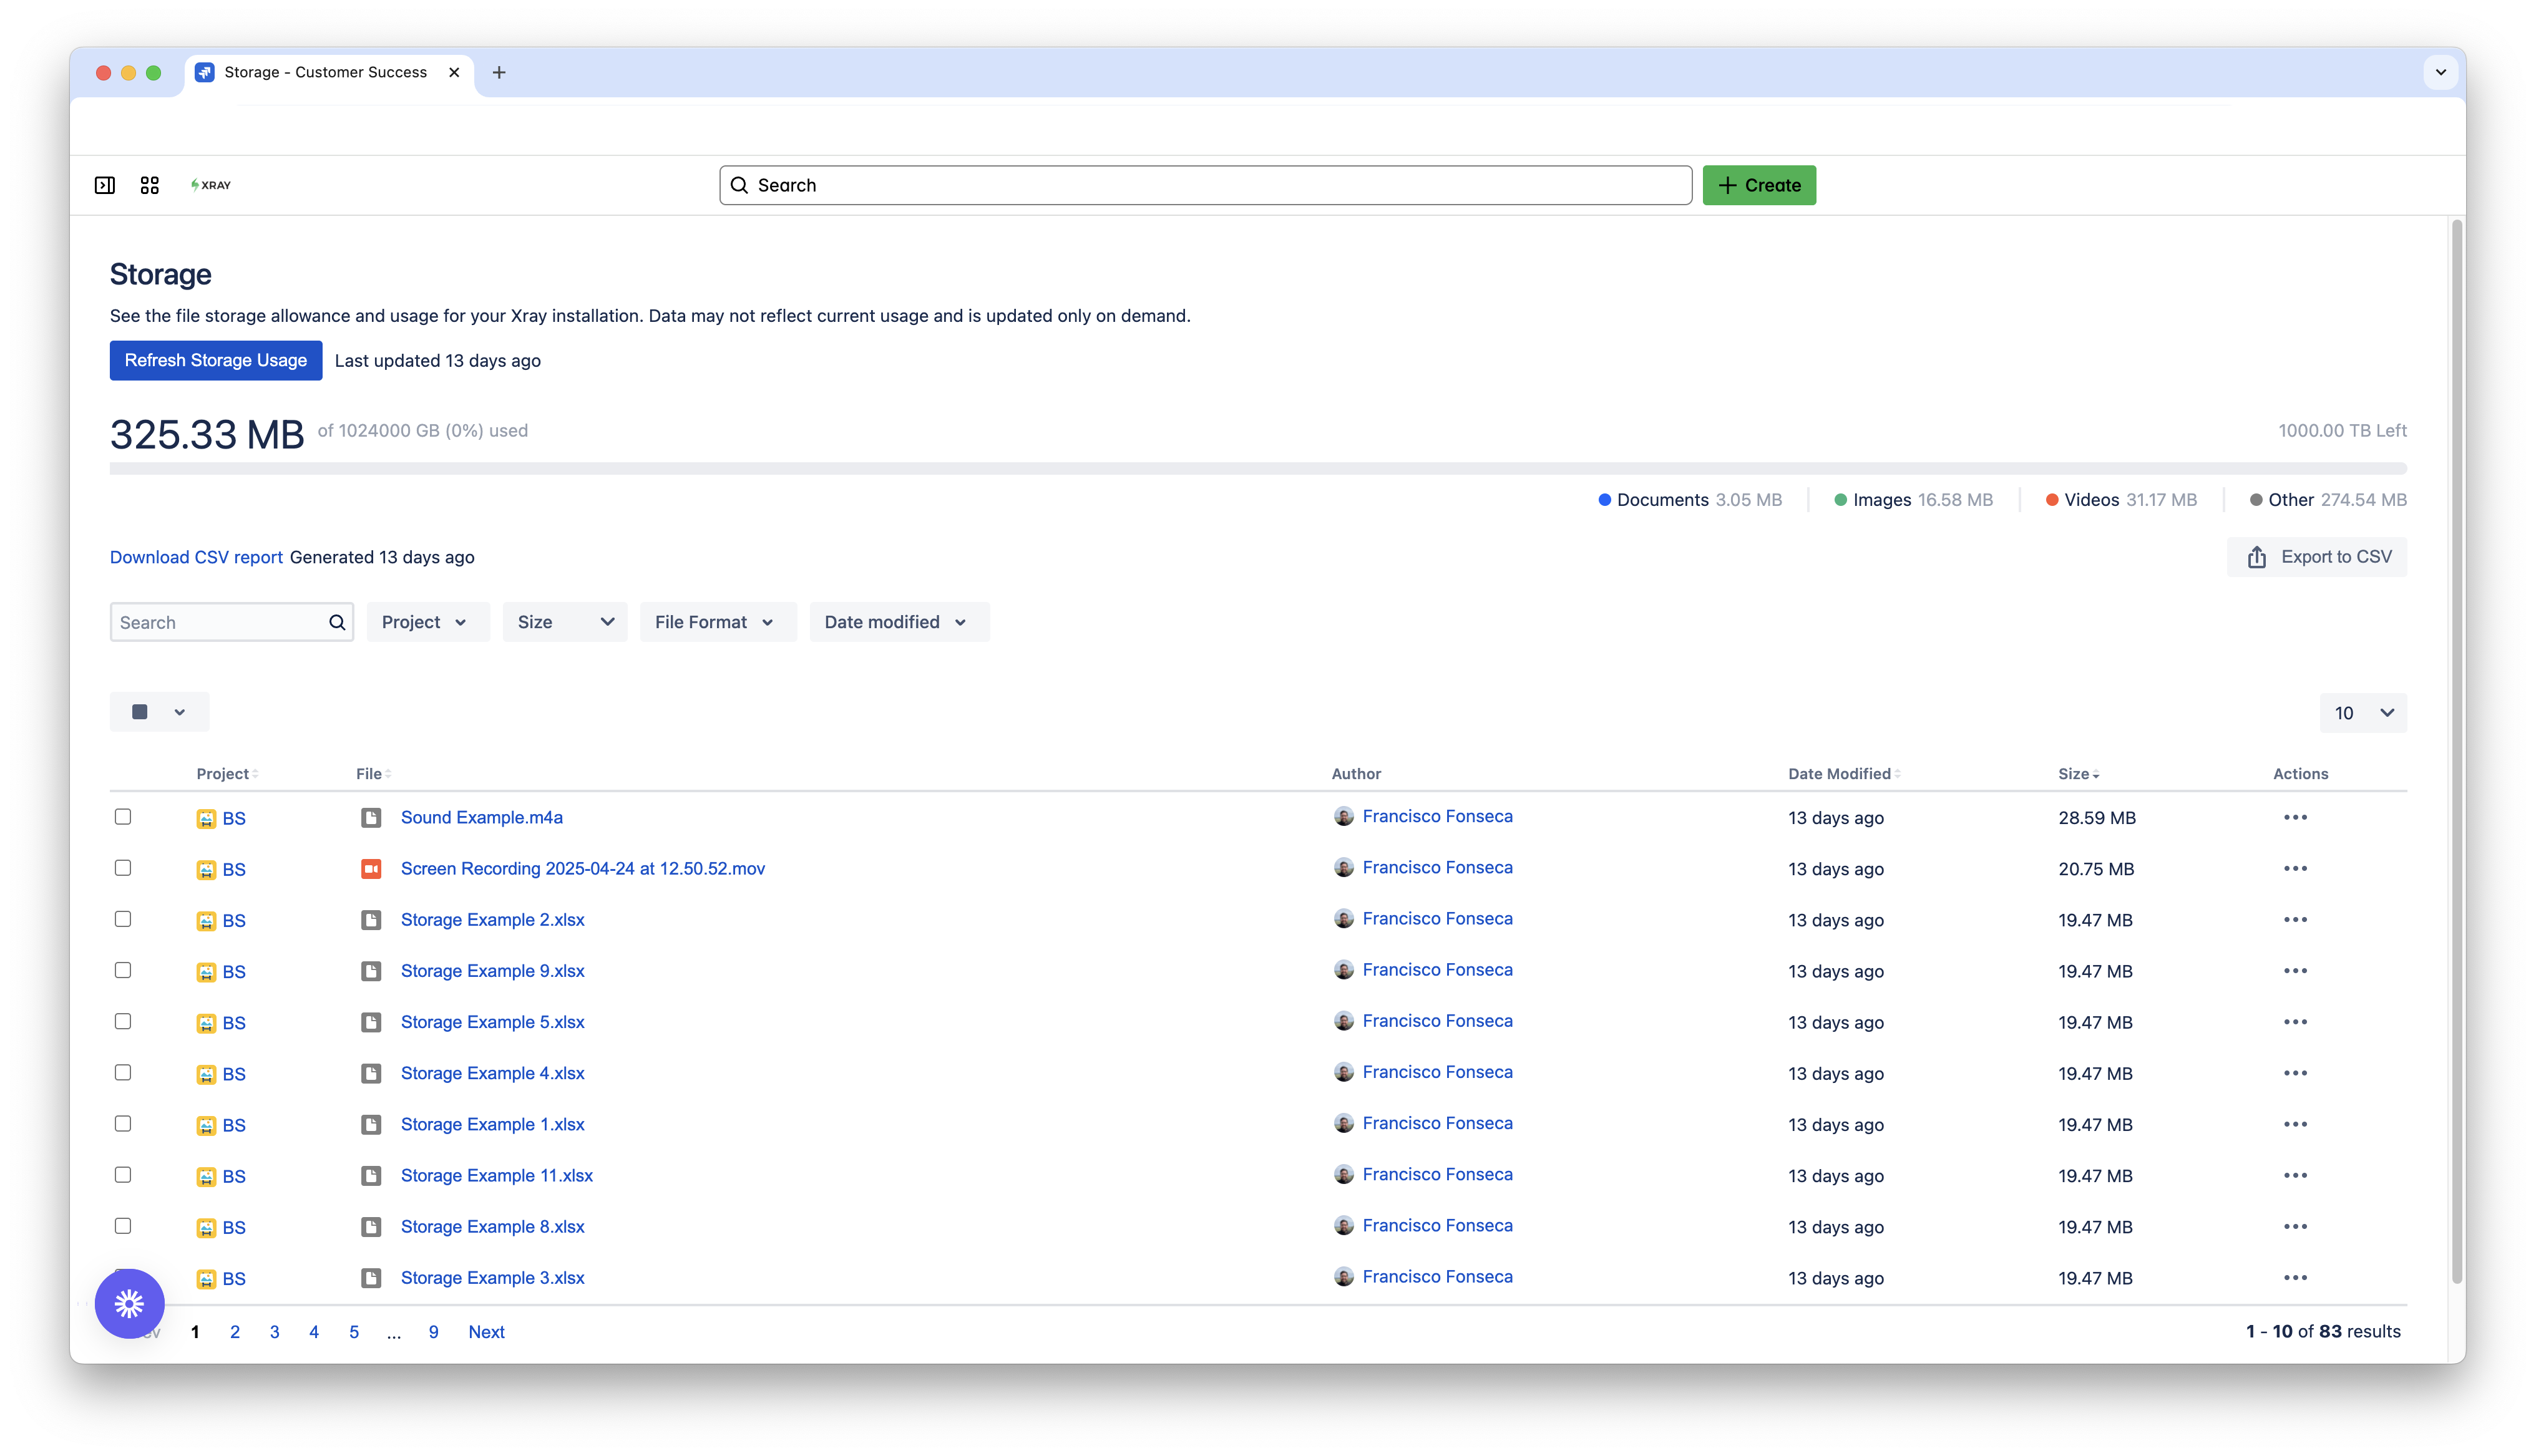Open actions menu for Storage Example 1.xlsx

point(2295,1124)
